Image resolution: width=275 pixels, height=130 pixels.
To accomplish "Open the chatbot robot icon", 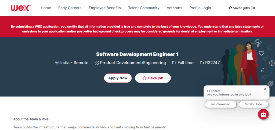I will [263, 114].
